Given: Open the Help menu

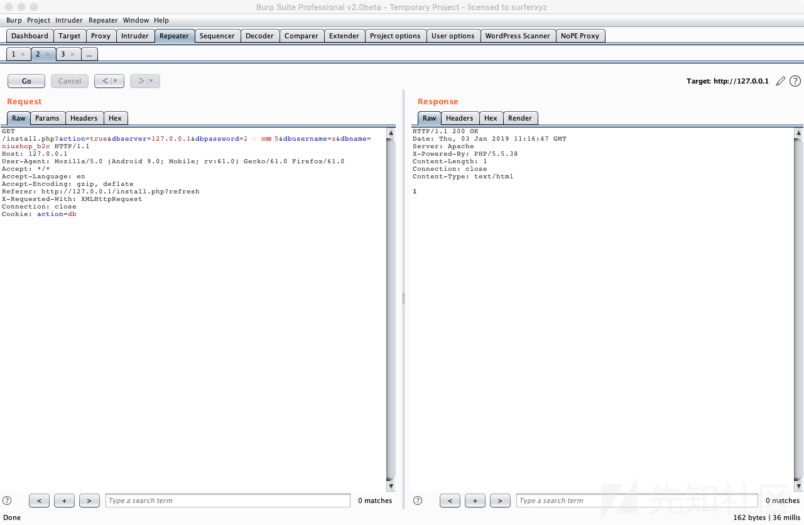Looking at the screenshot, I should pos(161,20).
